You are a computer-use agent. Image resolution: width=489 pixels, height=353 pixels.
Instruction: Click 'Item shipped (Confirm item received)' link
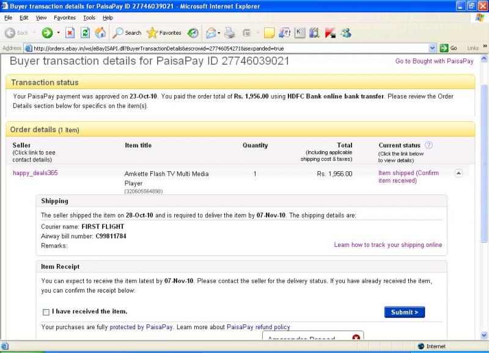click(408, 177)
